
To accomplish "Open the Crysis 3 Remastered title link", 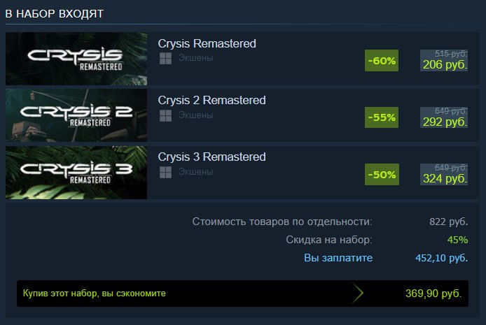I will coord(211,157).
